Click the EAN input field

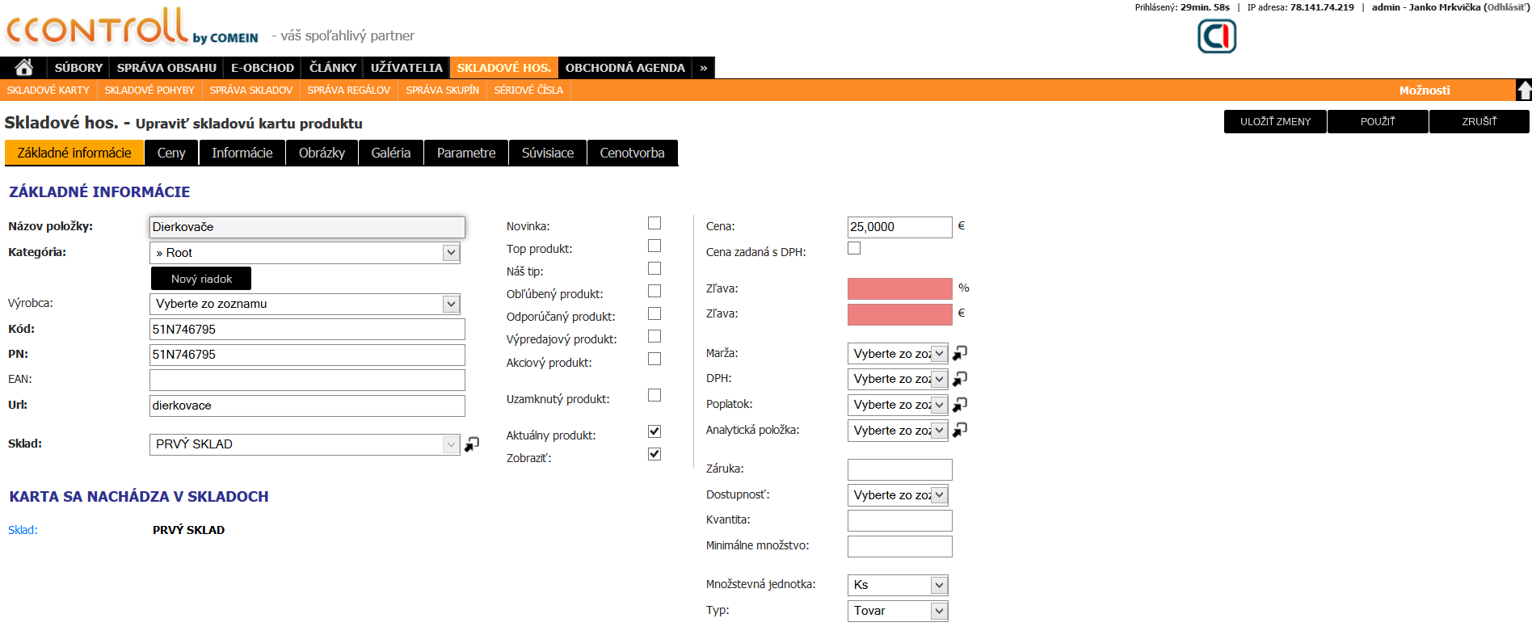[307, 380]
